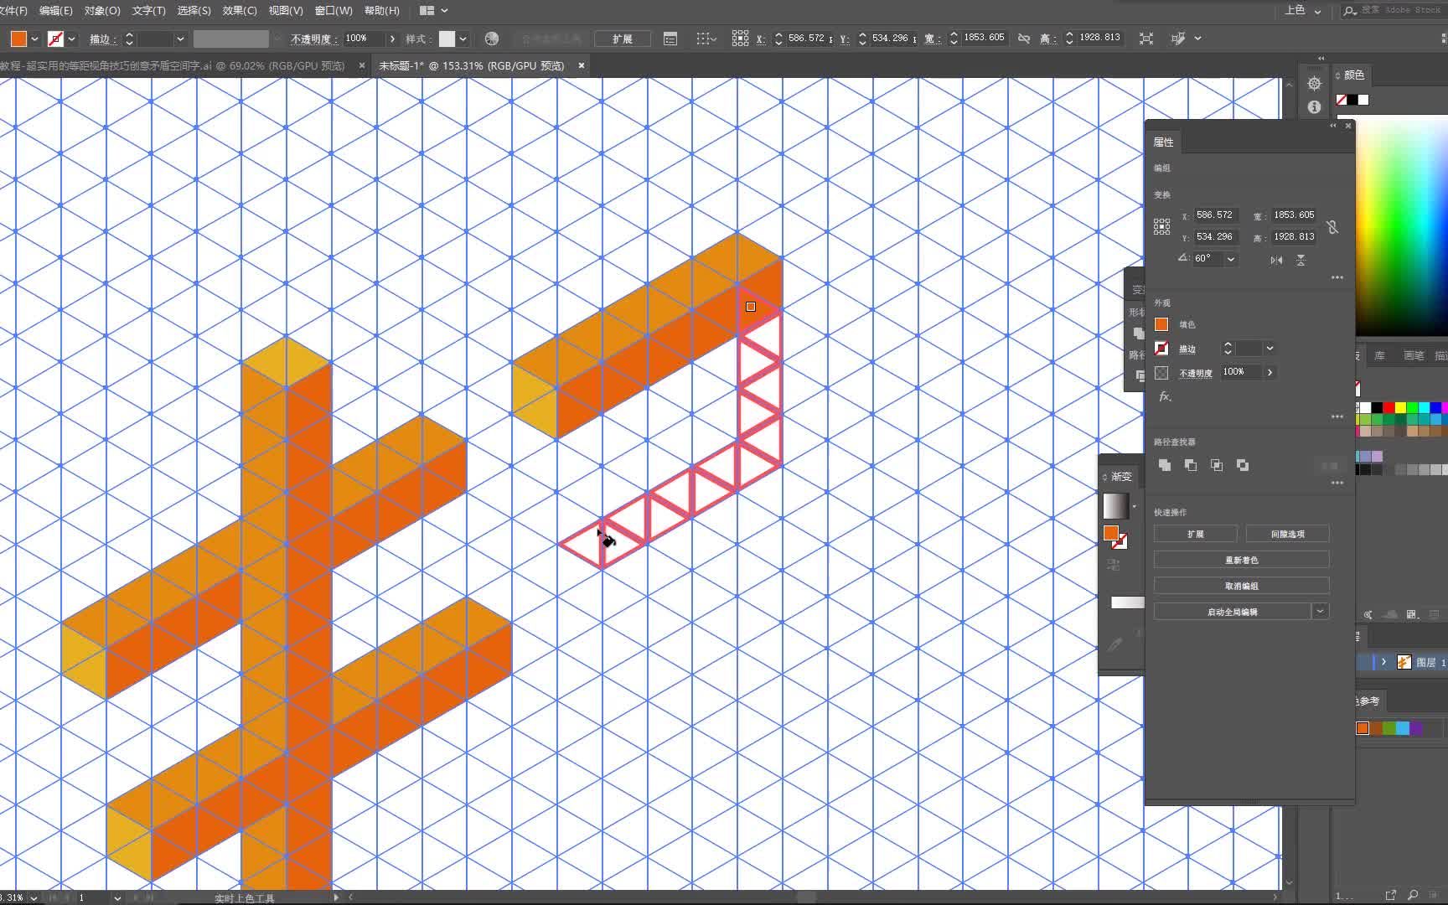Click the stroke swatch in control bar
This screenshot has height=905, width=1448.
(x=55, y=39)
